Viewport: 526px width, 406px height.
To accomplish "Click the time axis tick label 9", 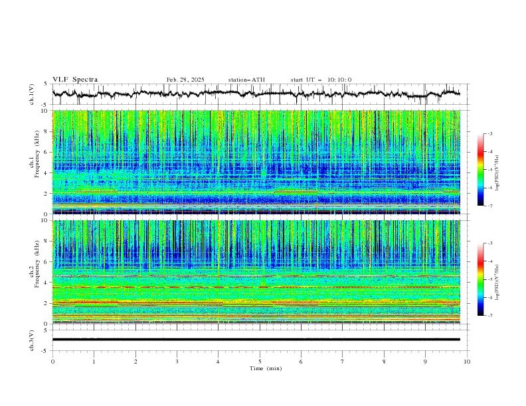I will (425, 362).
